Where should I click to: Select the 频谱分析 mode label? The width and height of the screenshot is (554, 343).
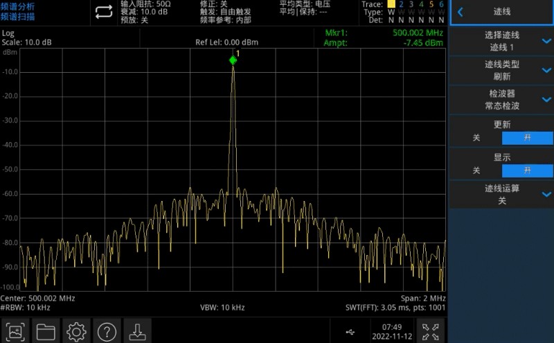coord(17,6)
